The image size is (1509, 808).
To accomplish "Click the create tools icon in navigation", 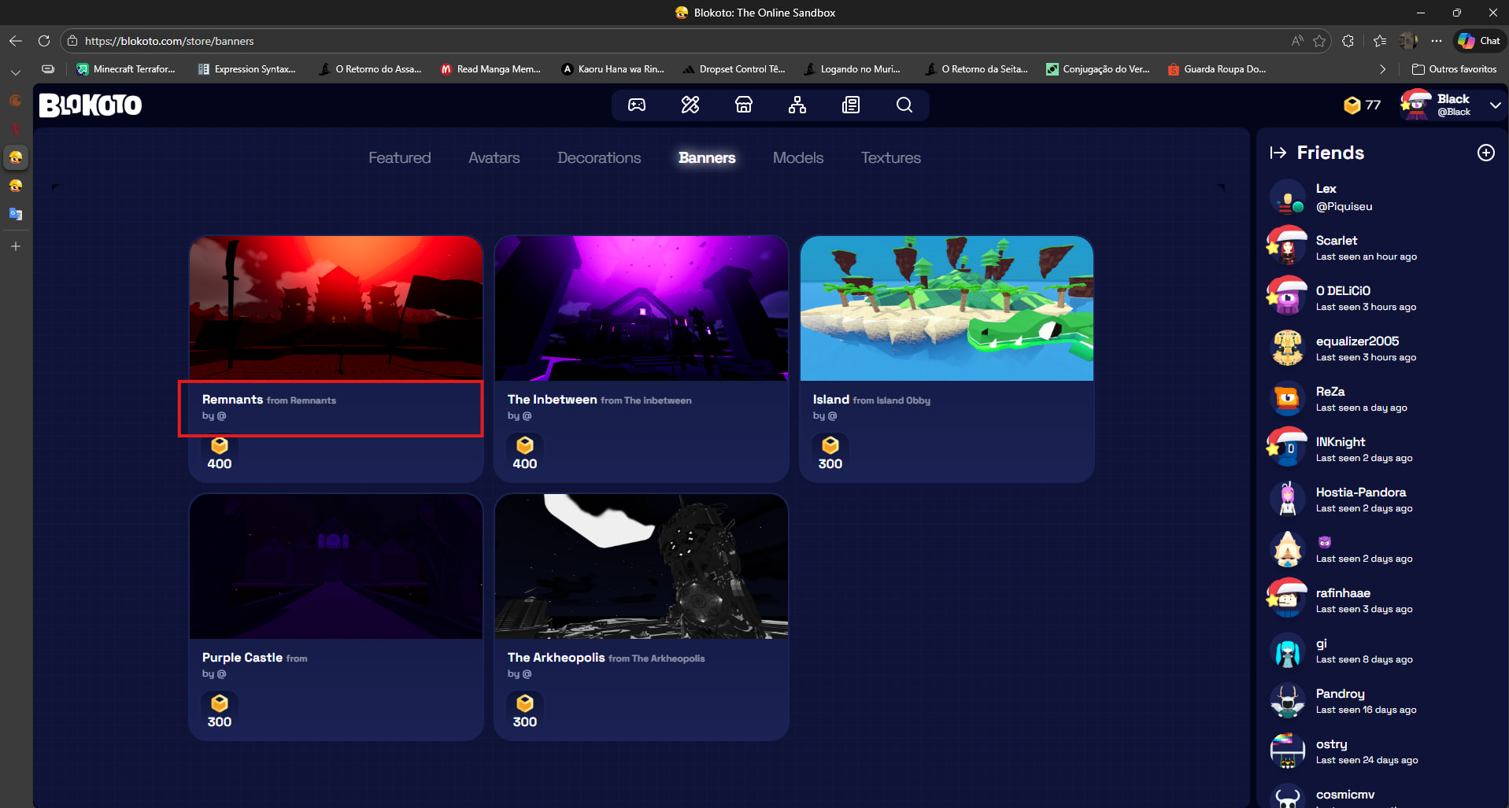I will tap(690, 105).
